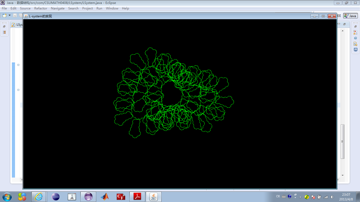Open MATLAB from the taskbar
360x202 pixels.
[105, 196]
